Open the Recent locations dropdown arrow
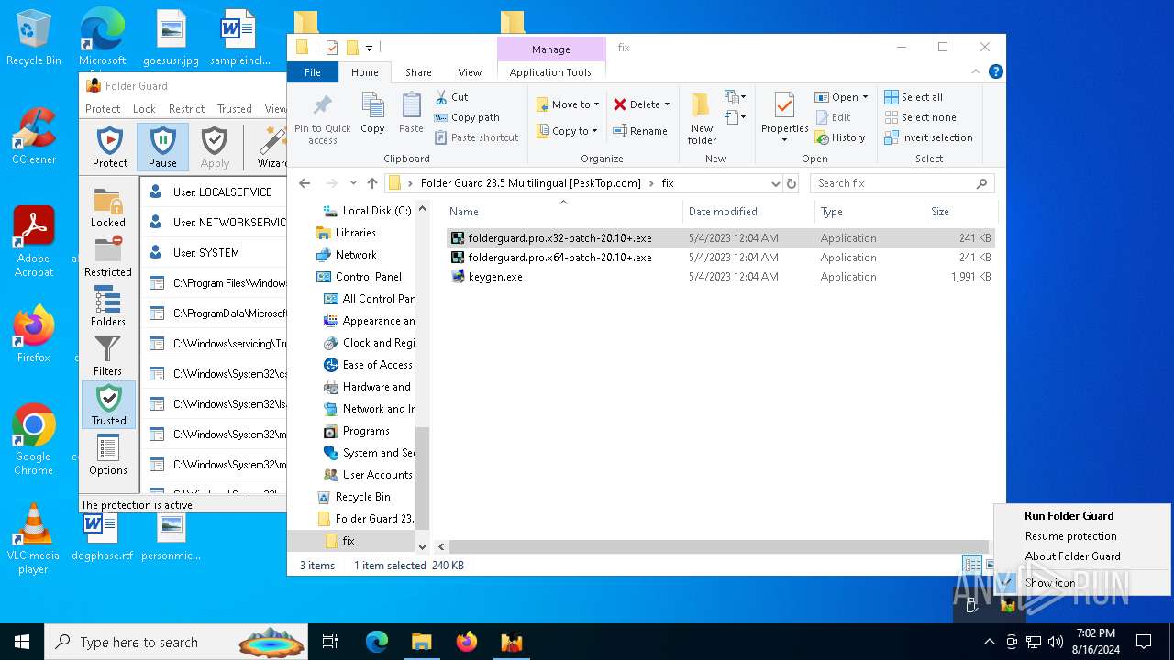The width and height of the screenshot is (1174, 660). point(351,183)
